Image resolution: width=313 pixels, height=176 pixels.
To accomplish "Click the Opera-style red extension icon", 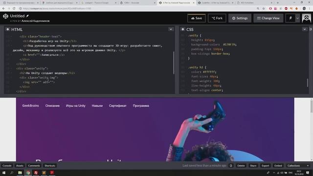I will pyautogui.click(x=270, y=9).
